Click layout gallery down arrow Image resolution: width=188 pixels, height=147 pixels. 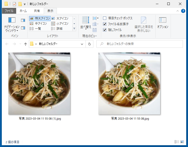coord(74,24)
